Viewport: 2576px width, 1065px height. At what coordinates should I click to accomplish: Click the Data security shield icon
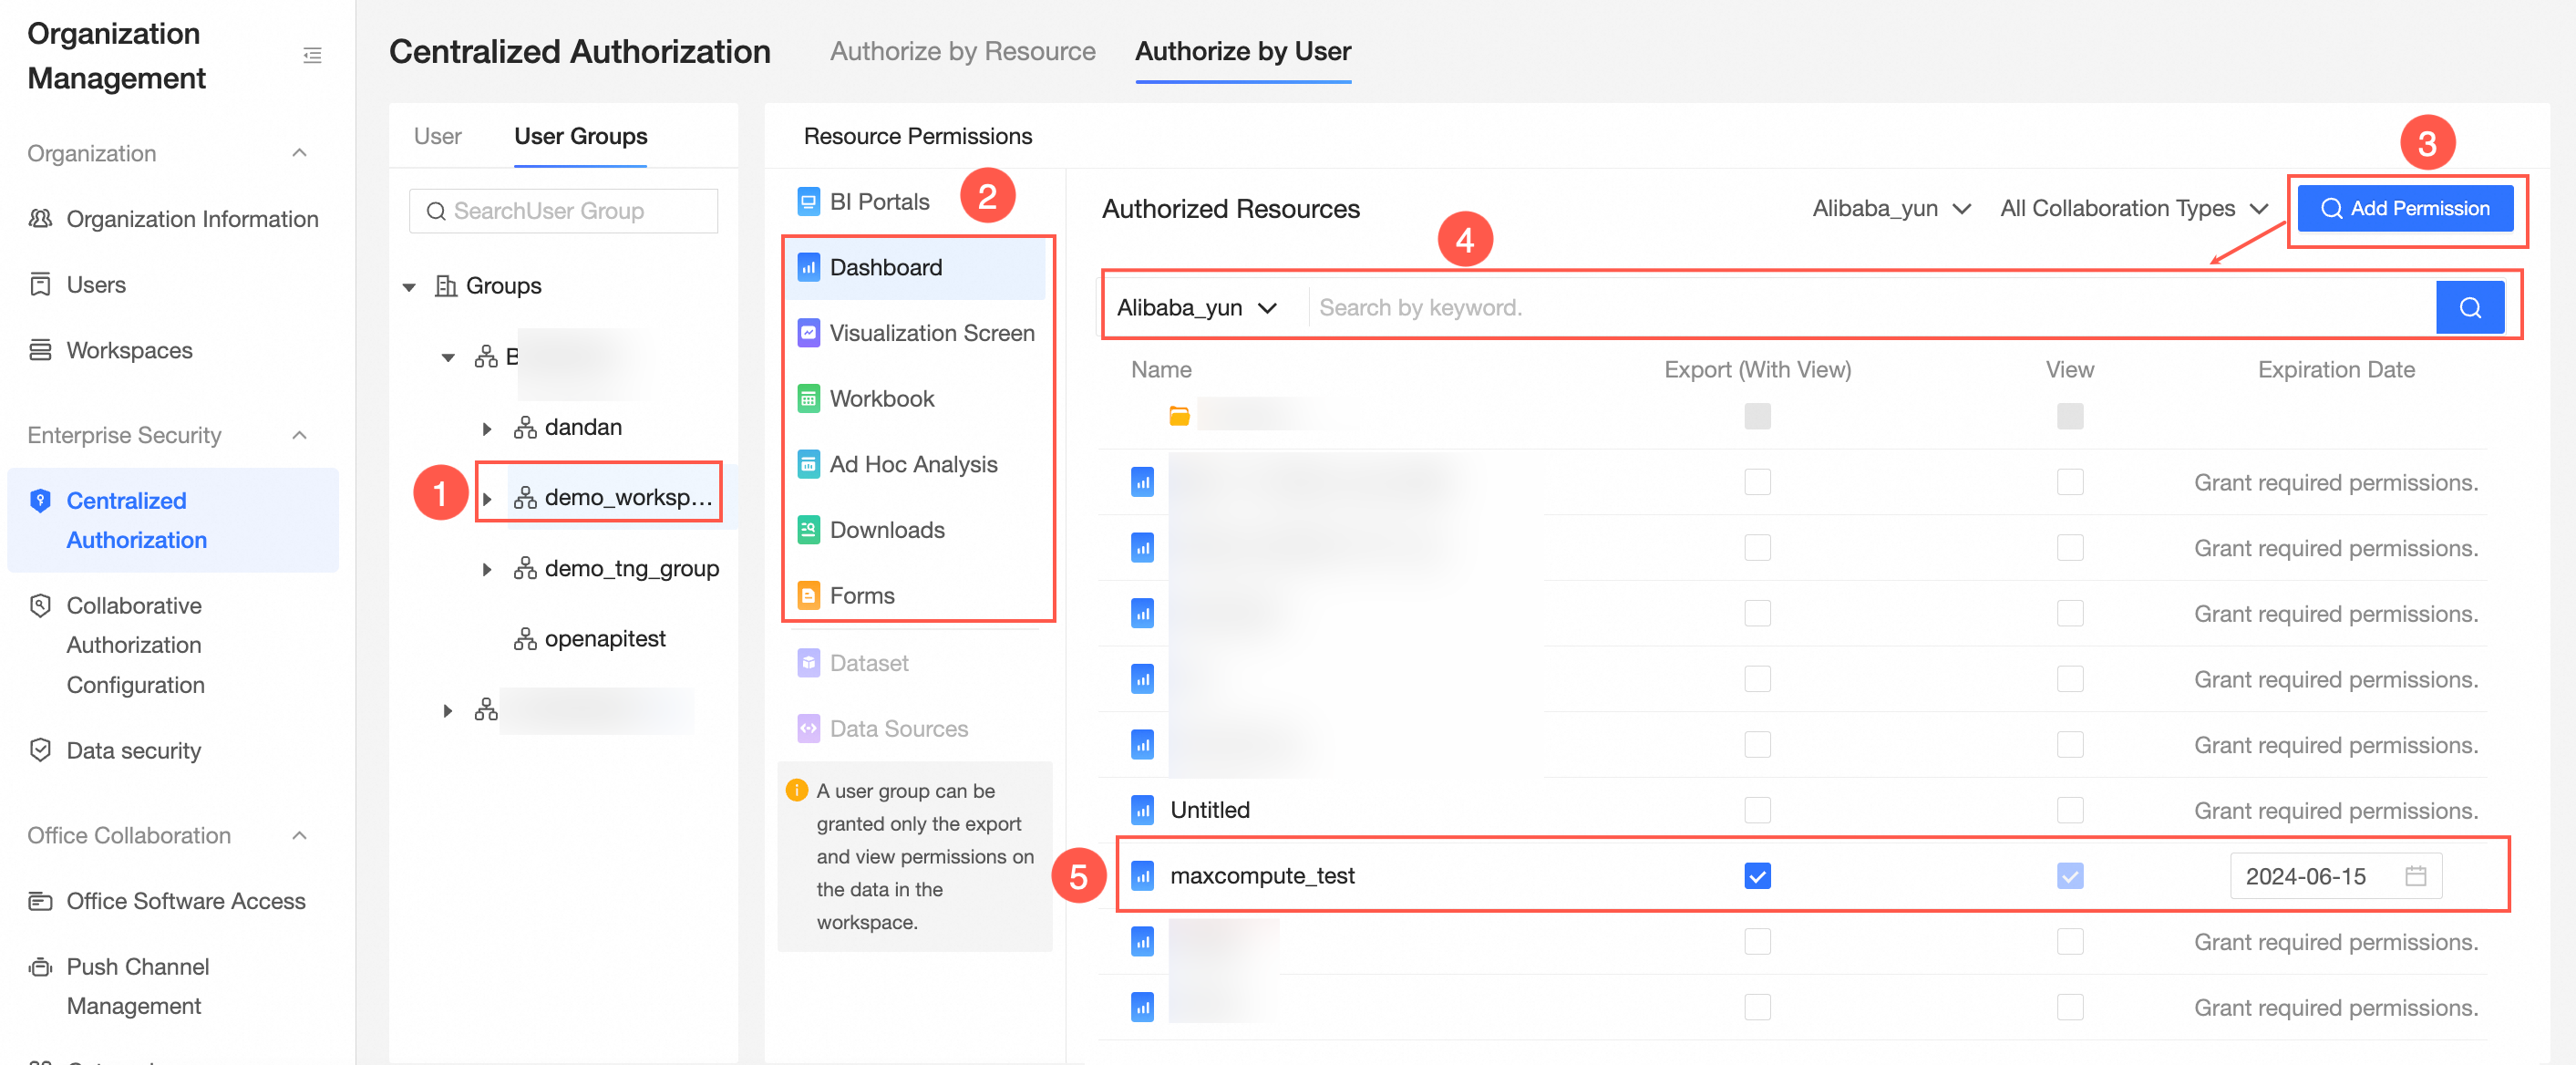click(x=40, y=750)
